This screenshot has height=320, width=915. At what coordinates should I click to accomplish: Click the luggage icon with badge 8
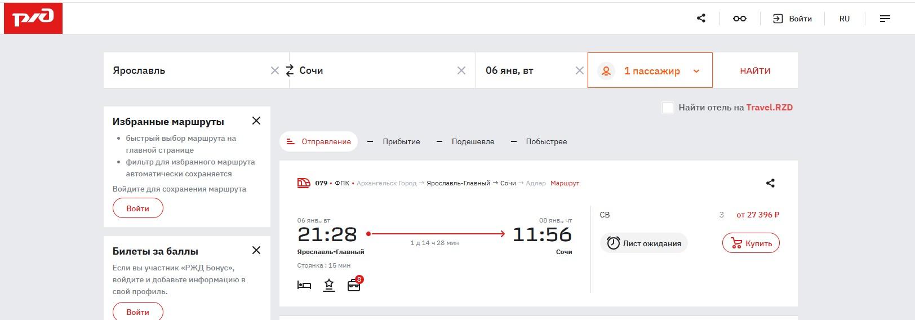(x=354, y=285)
